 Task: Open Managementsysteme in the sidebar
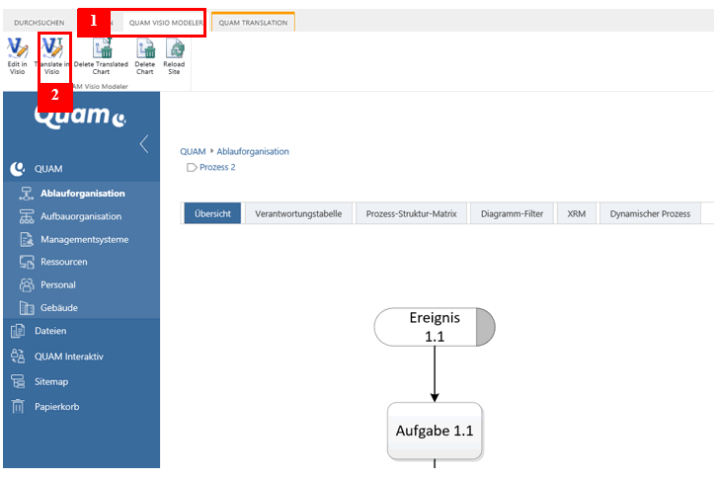84,239
